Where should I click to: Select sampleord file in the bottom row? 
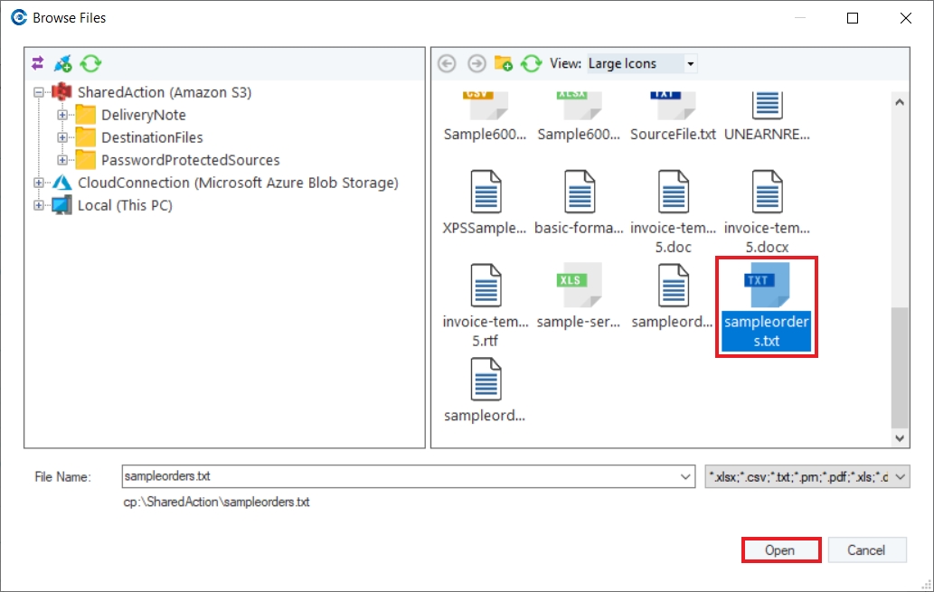pyautogui.click(x=485, y=390)
